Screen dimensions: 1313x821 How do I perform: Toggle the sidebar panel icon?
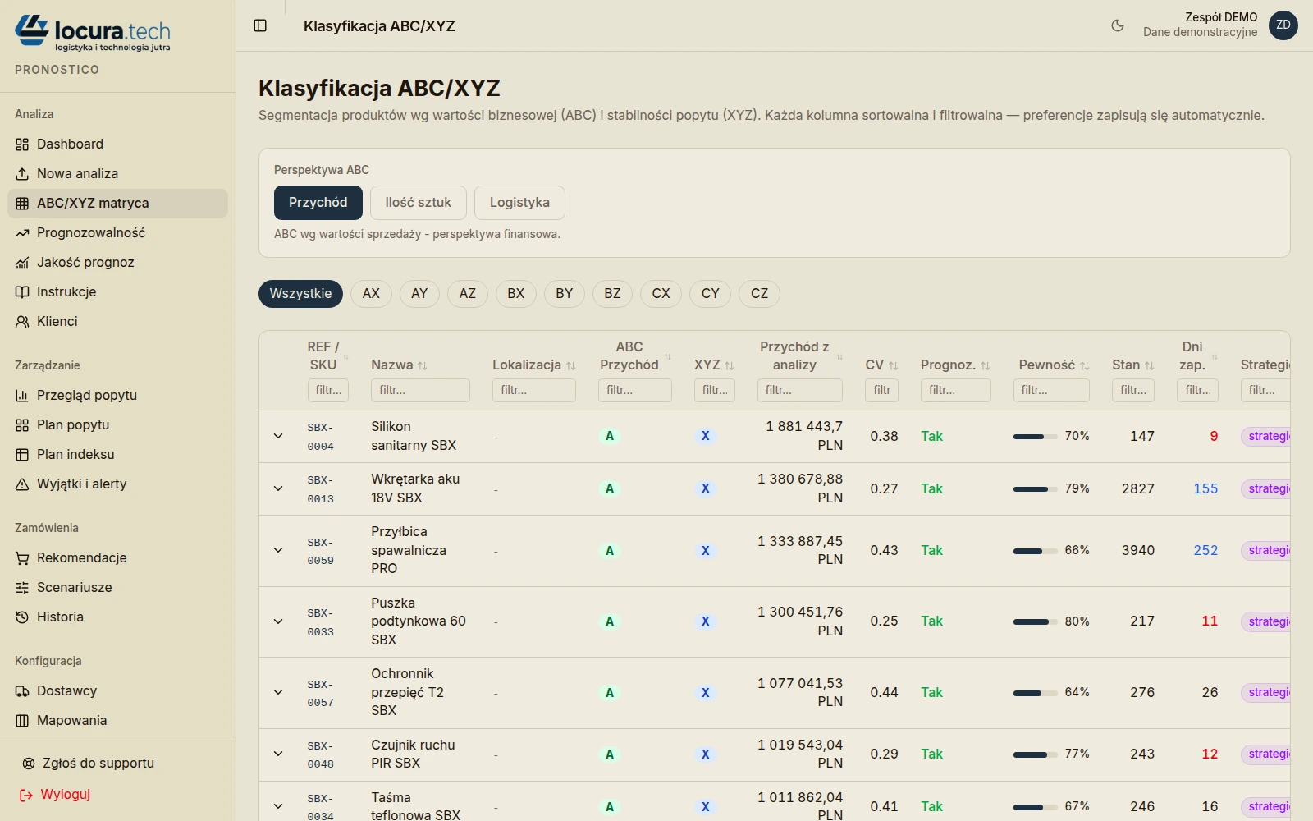[x=260, y=25]
